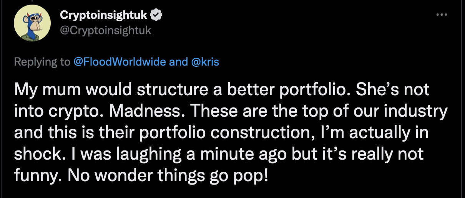Open the grey @Cryptoinsightuk handle

(x=106, y=30)
